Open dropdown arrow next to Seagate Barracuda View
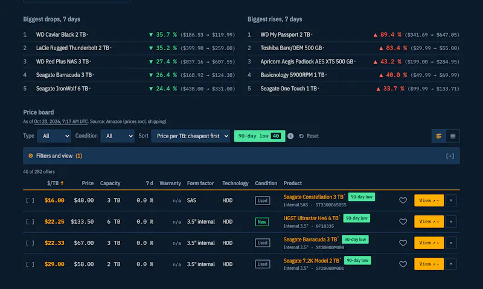The image size is (483, 289). (x=451, y=243)
